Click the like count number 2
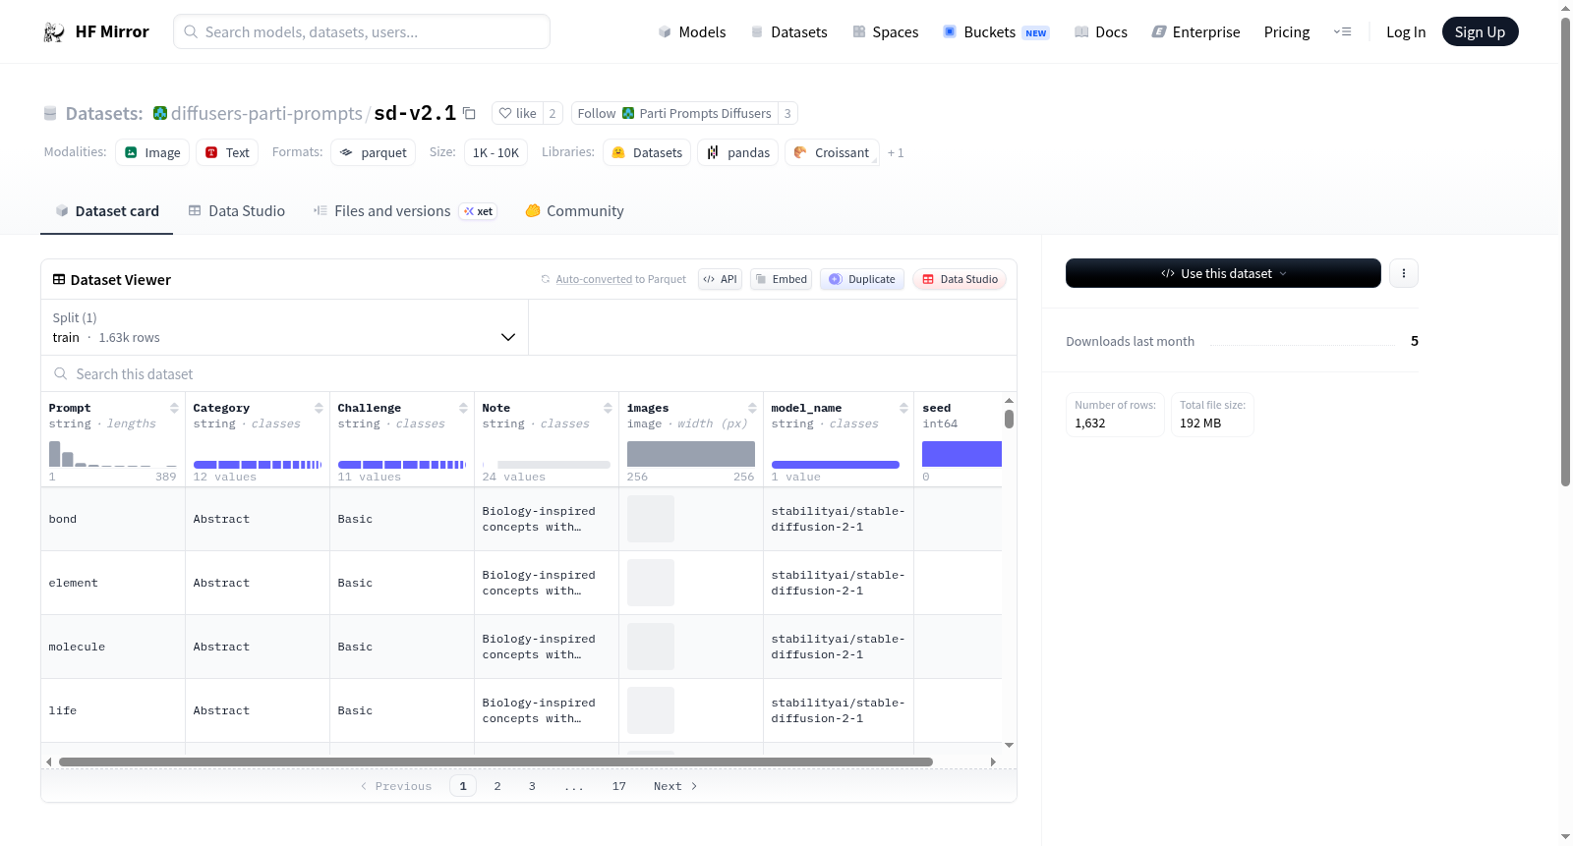Image resolution: width=1573 pixels, height=846 pixels. [x=553, y=114]
